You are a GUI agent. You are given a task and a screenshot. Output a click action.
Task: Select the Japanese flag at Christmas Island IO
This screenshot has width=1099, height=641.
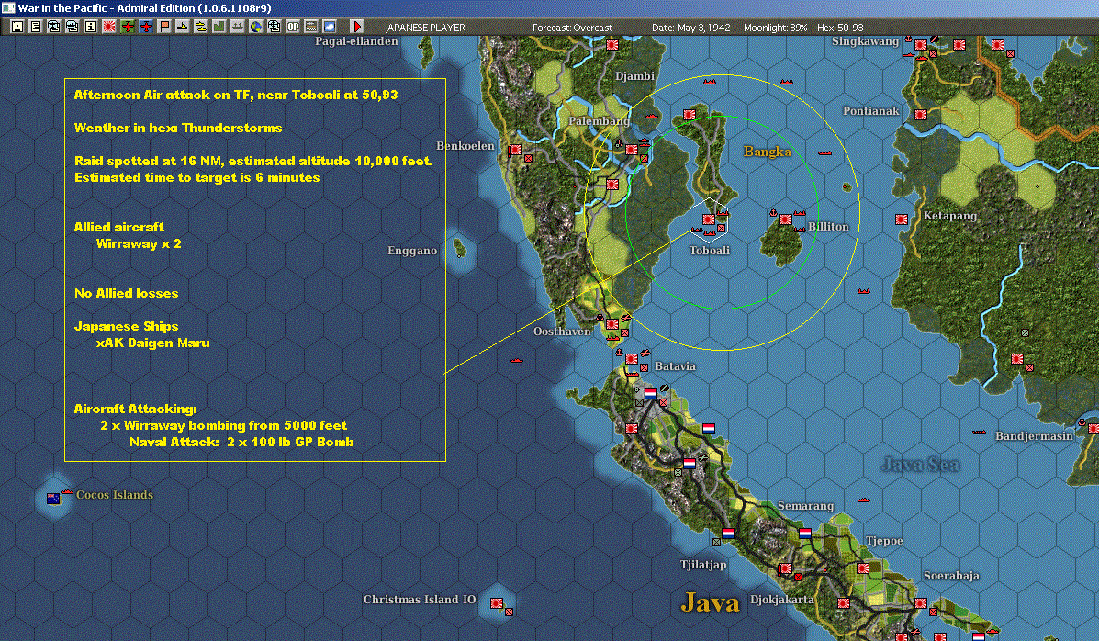(x=496, y=603)
